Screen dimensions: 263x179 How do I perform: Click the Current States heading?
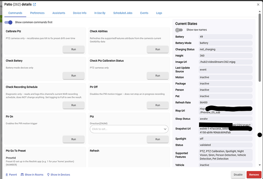pyautogui.click(x=186, y=24)
